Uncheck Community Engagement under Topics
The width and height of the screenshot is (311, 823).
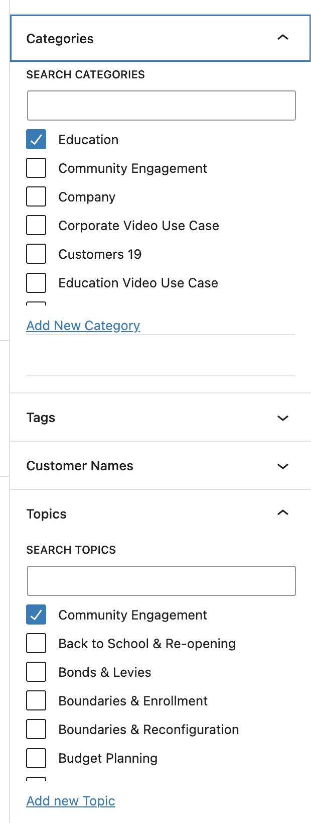(x=36, y=615)
